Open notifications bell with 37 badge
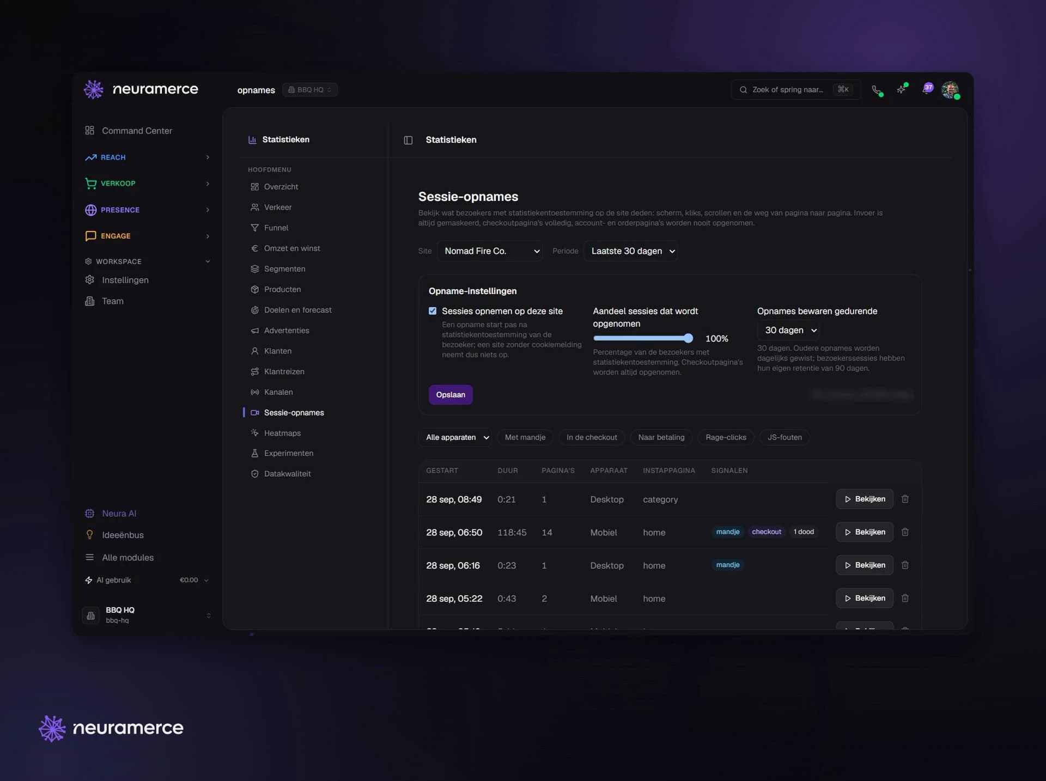Viewport: 1046px width, 781px height. [x=927, y=89]
